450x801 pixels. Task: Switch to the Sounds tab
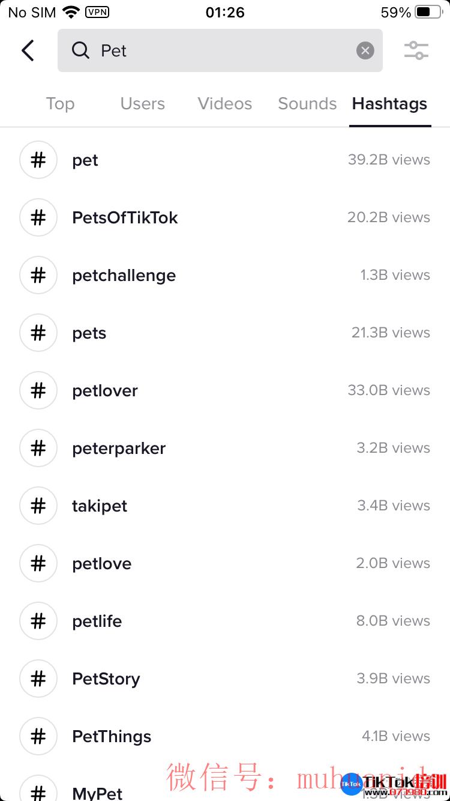[x=307, y=104]
